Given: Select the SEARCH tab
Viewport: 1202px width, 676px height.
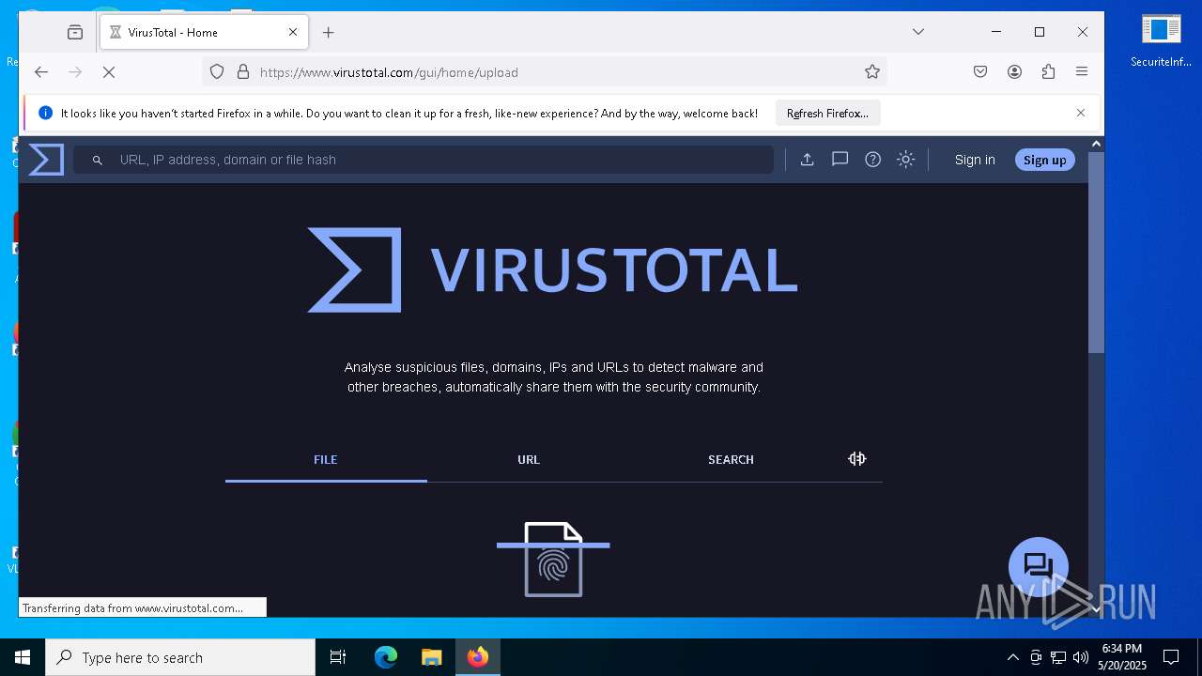Looking at the screenshot, I should coord(731,459).
